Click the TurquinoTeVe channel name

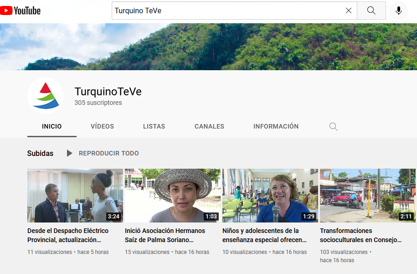click(x=108, y=92)
